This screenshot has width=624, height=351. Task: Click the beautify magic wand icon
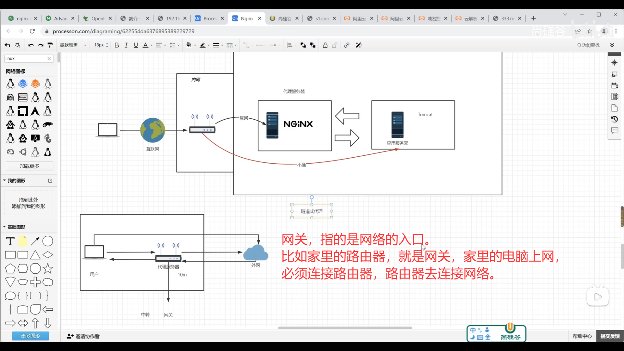click(x=359, y=45)
